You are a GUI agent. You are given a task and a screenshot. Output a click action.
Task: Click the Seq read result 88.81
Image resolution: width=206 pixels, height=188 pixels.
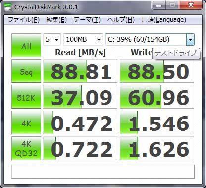(80, 71)
